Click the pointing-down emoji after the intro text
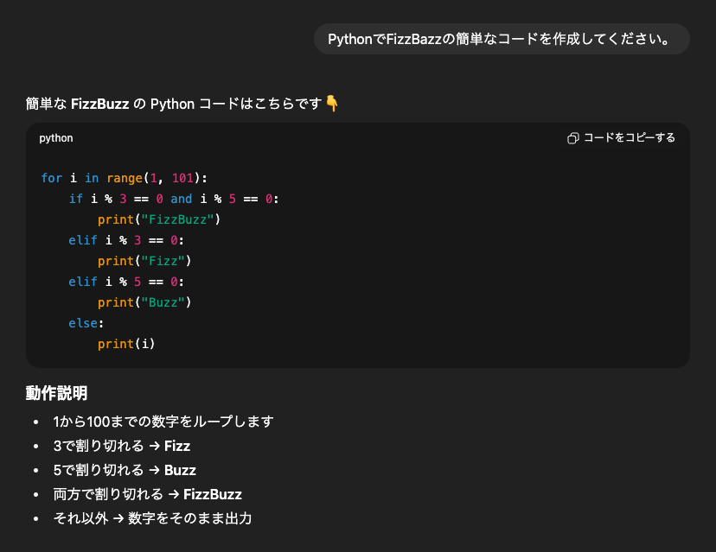The width and height of the screenshot is (716, 552). (x=332, y=104)
